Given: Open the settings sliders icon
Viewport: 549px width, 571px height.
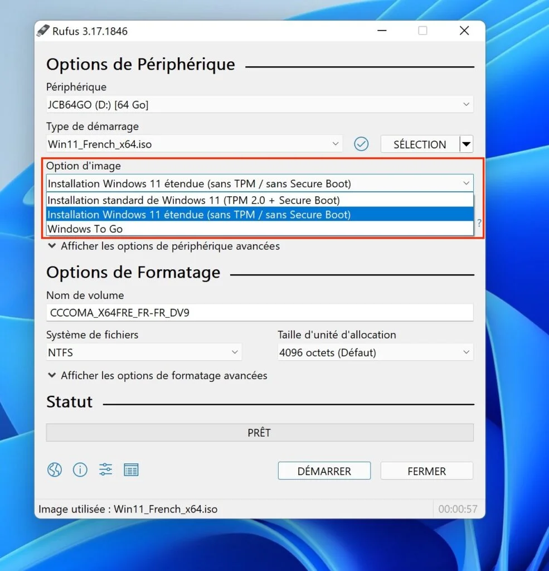Looking at the screenshot, I should click(105, 470).
